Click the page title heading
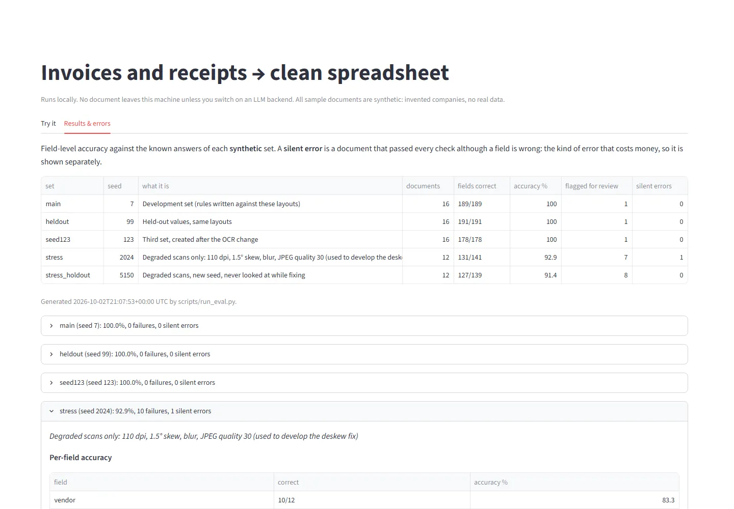Viewport: 734px width, 509px height. pos(245,73)
